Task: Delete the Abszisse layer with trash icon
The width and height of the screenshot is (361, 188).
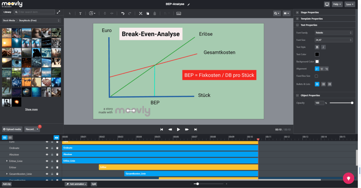Action: click(x=57, y=154)
